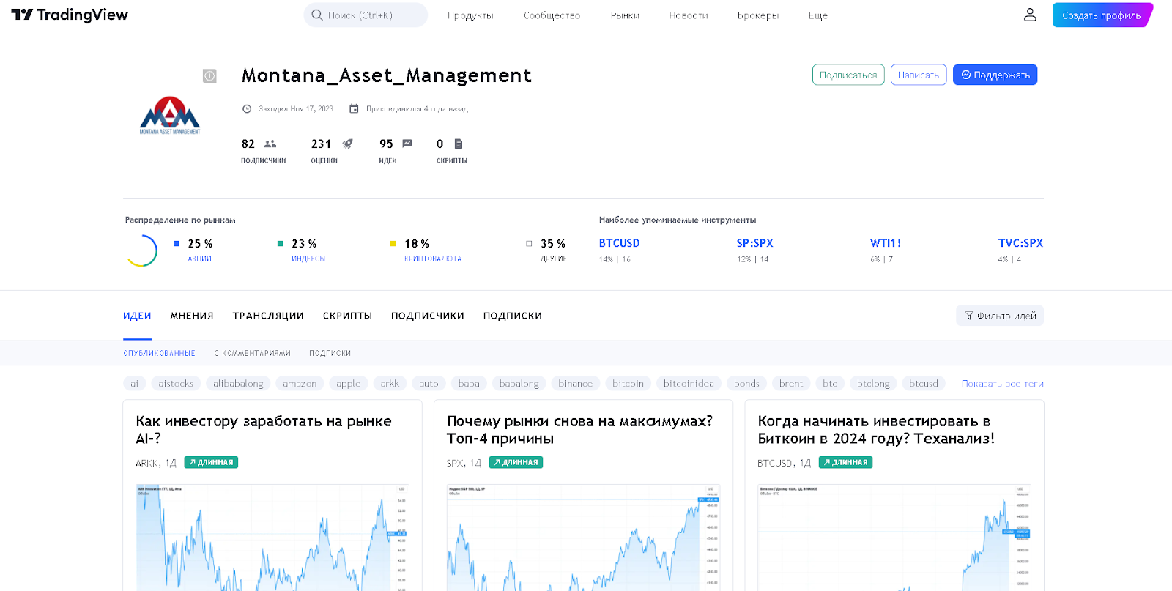
Task: Click the ideas chart icon next to 95
Action: (407, 144)
